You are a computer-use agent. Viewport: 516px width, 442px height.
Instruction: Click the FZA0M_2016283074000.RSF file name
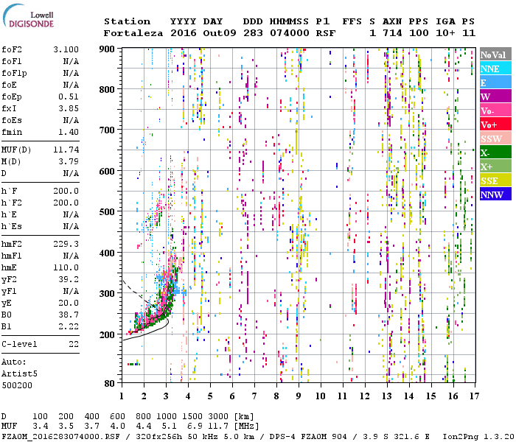pos(60,437)
